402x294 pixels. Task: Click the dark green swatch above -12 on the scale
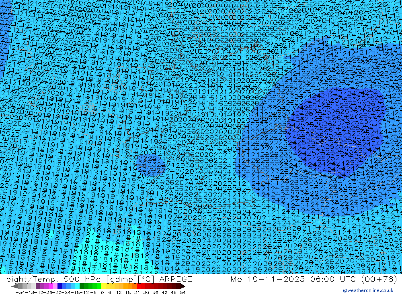click(82, 286)
